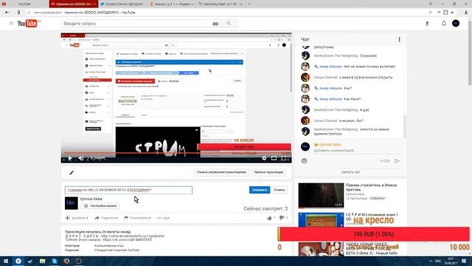The image size is (472, 266).
Task: Report the video with Пожаловаться flag
Action: pyautogui.click(x=137, y=218)
